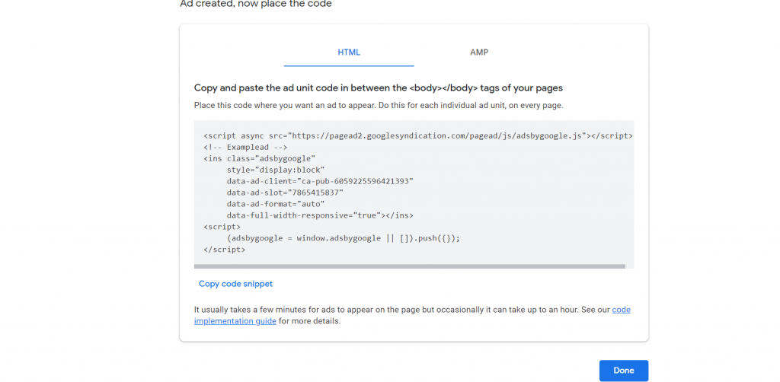
Task: Click the data-ad-client code line
Action: click(x=321, y=181)
